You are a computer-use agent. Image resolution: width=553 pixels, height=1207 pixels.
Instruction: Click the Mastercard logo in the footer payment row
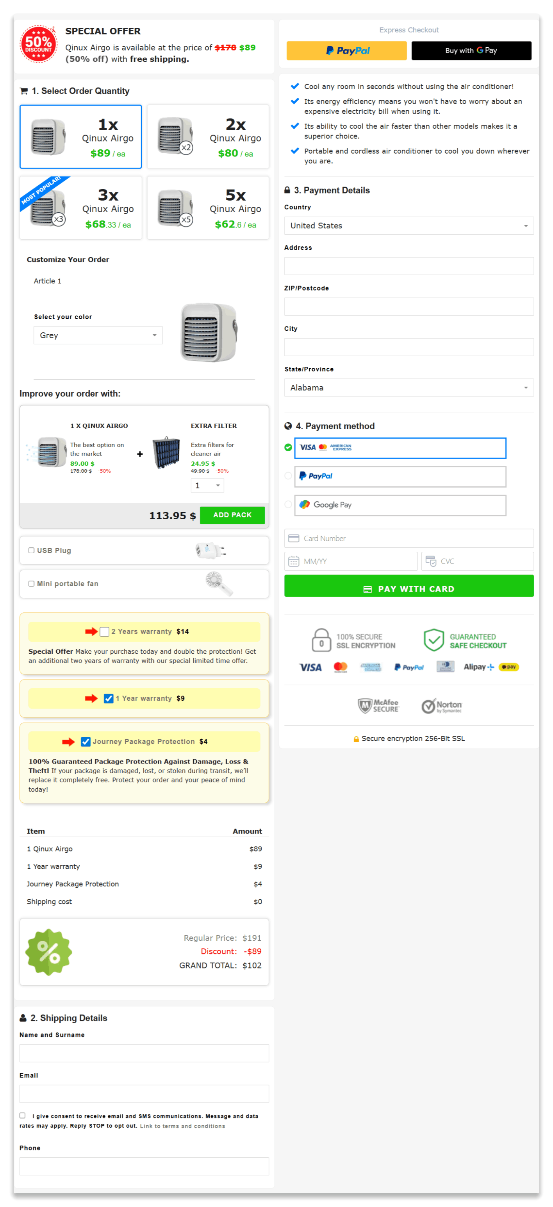pyautogui.click(x=340, y=667)
